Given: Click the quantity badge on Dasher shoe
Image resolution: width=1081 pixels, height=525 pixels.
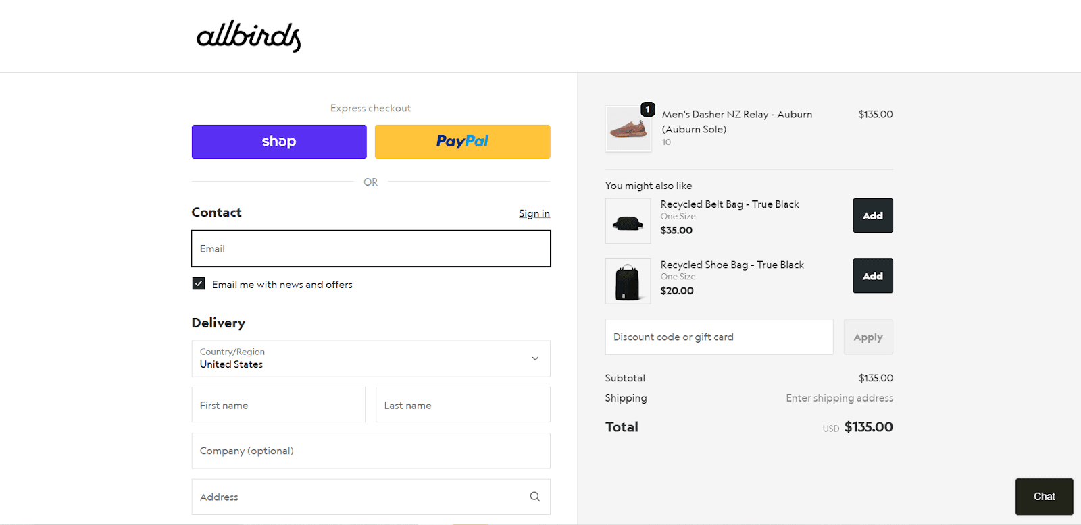Looking at the screenshot, I should point(648,109).
